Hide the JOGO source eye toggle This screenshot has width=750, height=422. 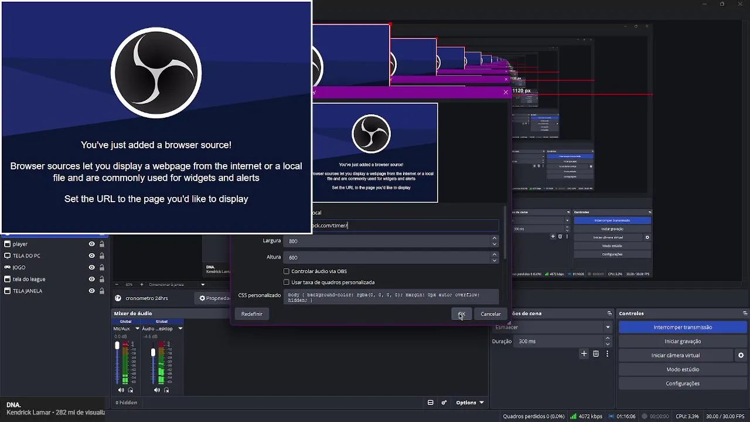(92, 267)
